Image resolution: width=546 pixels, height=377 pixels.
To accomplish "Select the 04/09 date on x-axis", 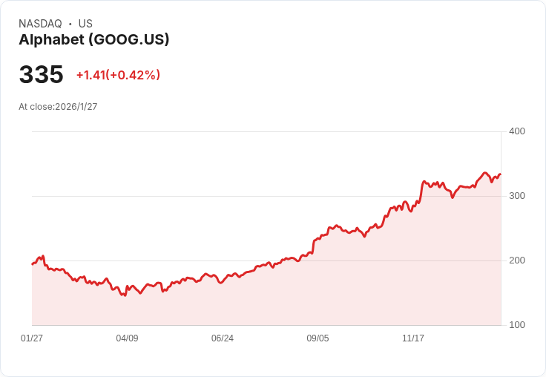I will 127,338.
